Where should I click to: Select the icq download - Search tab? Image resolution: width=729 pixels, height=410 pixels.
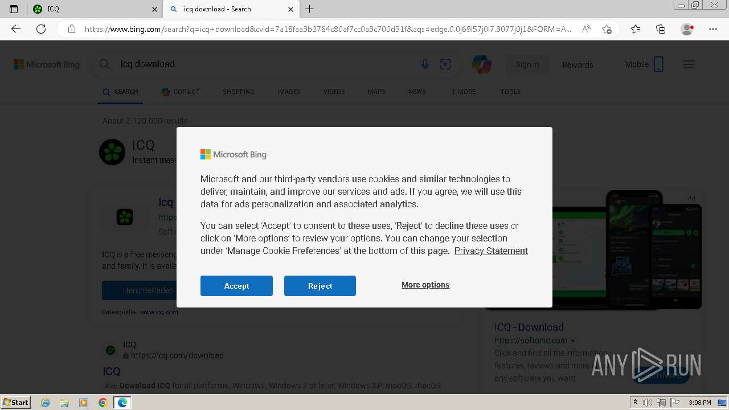pyautogui.click(x=231, y=9)
